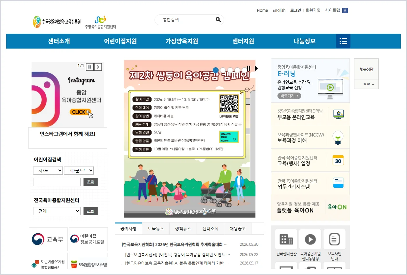Open 가정양육지원 main menu
The width and height of the screenshot is (407, 275).
[x=182, y=41]
